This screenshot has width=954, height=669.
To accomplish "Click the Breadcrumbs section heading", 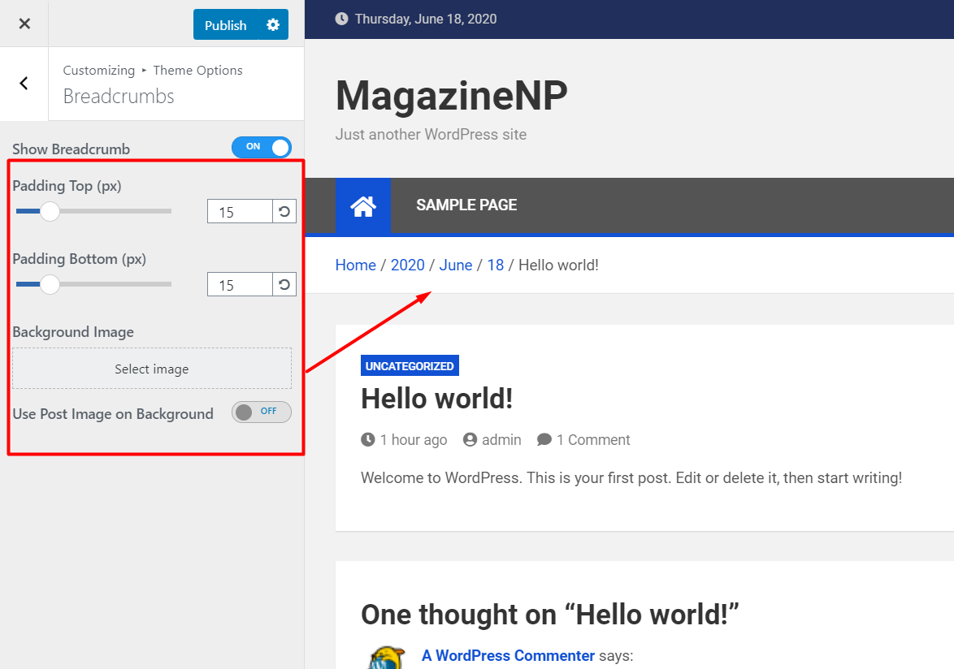I will 119,96.
